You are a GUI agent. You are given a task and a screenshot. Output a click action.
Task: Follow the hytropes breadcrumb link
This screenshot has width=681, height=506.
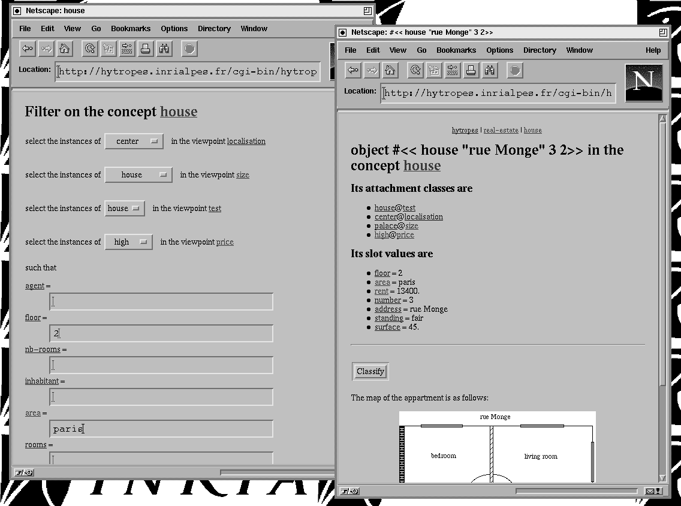click(465, 130)
